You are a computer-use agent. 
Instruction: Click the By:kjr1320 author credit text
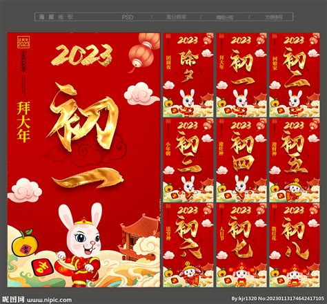244,298
